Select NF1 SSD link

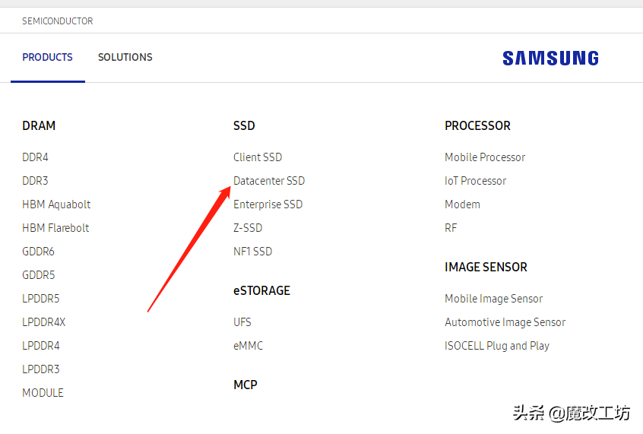click(252, 252)
